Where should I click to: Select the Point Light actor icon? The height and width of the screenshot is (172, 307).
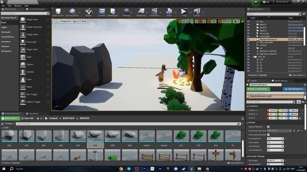[23, 42]
